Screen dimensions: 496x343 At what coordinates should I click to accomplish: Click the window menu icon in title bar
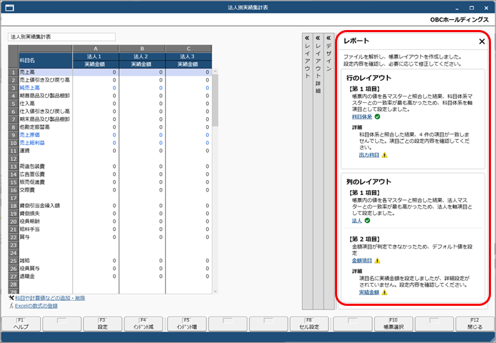click(x=10, y=8)
